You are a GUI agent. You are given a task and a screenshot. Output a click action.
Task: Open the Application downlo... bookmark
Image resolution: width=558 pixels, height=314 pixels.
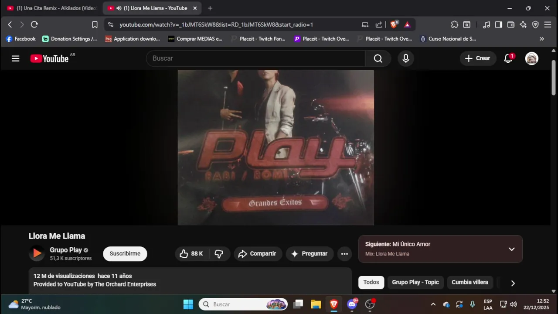[x=133, y=39]
